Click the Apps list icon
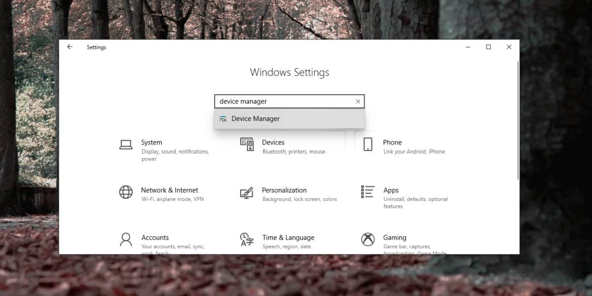Screen dimensions: 592x296 click(368, 191)
